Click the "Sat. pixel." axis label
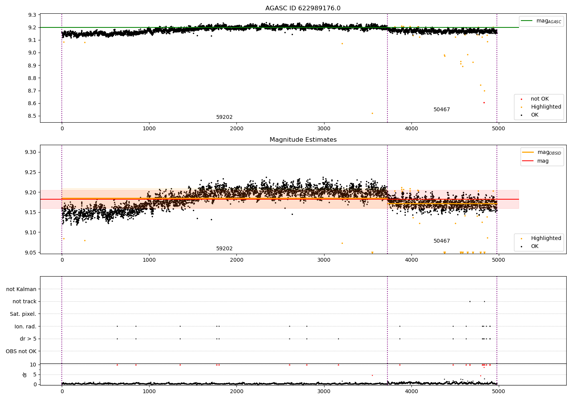This screenshot has width=572, height=400. [x=23, y=314]
